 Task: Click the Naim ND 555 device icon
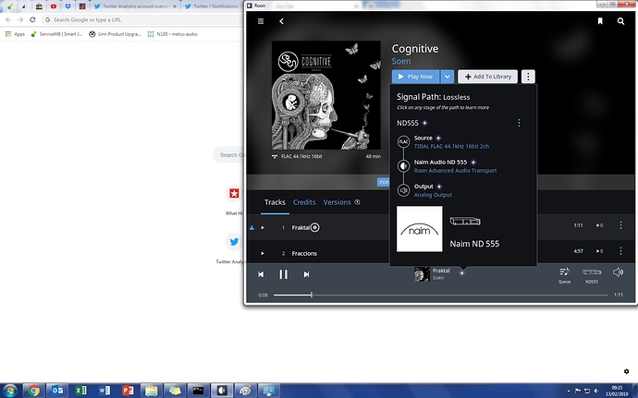coord(465,221)
